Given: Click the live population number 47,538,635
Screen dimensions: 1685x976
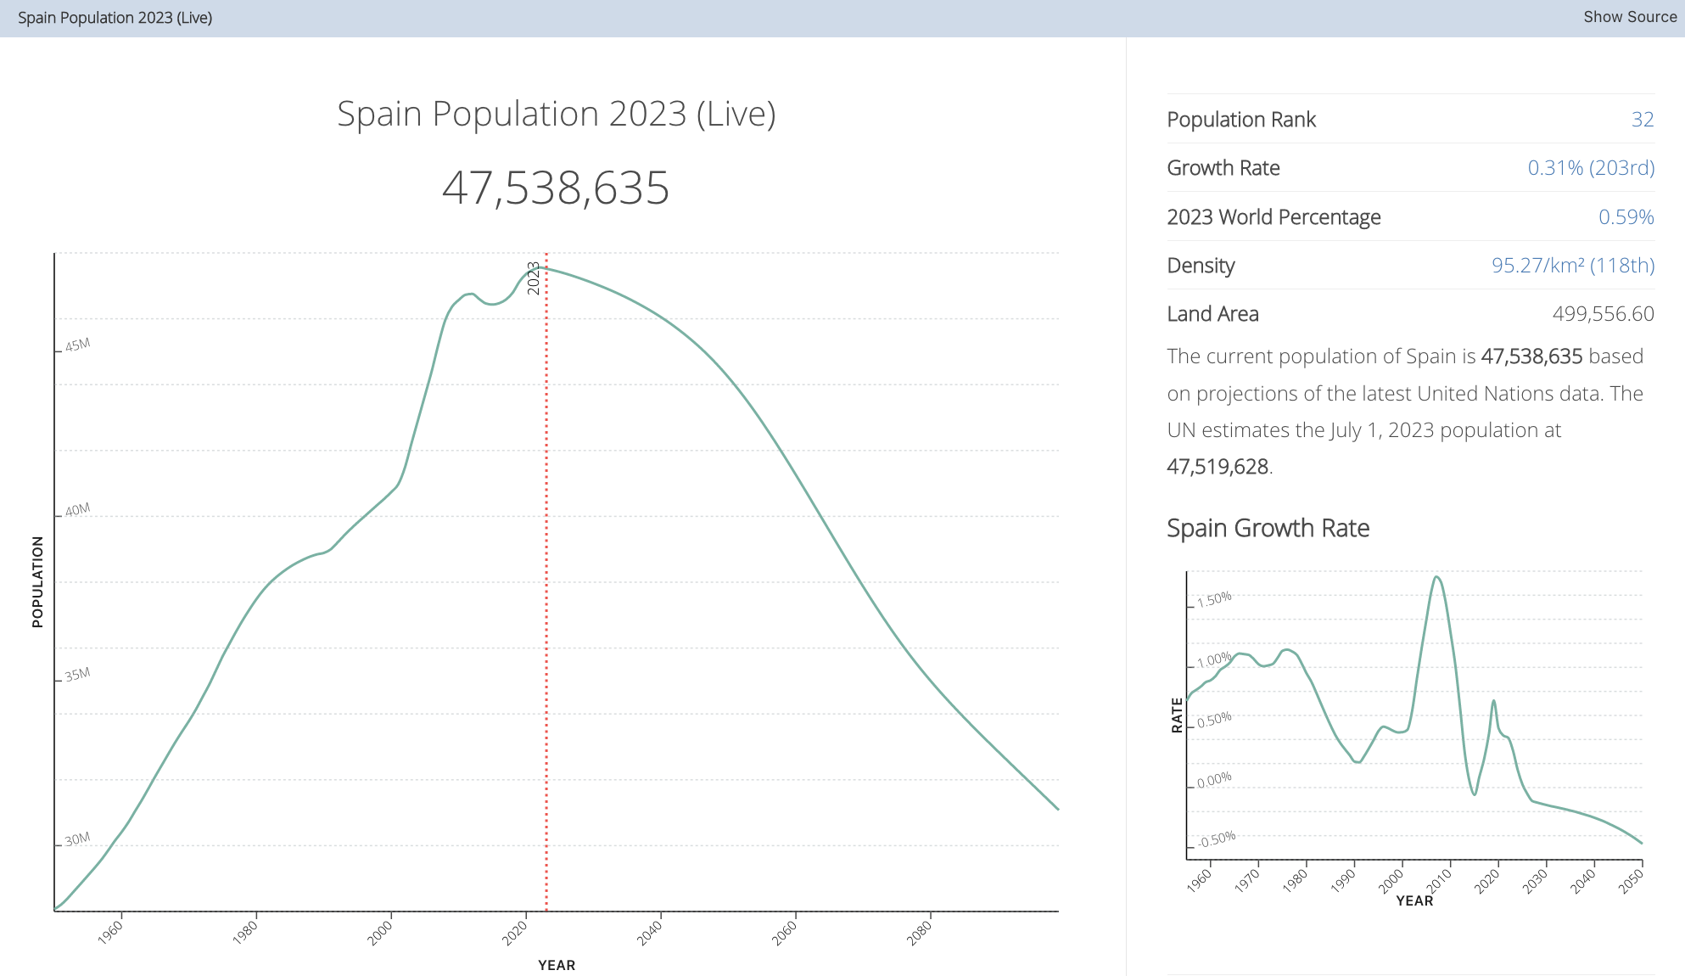Looking at the screenshot, I should click(x=556, y=188).
